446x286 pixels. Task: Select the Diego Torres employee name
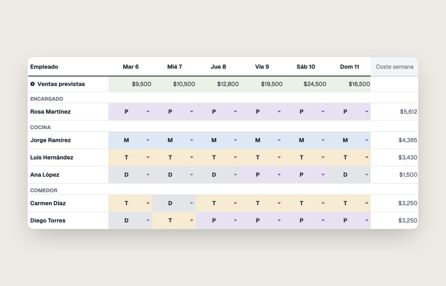pyautogui.click(x=48, y=221)
